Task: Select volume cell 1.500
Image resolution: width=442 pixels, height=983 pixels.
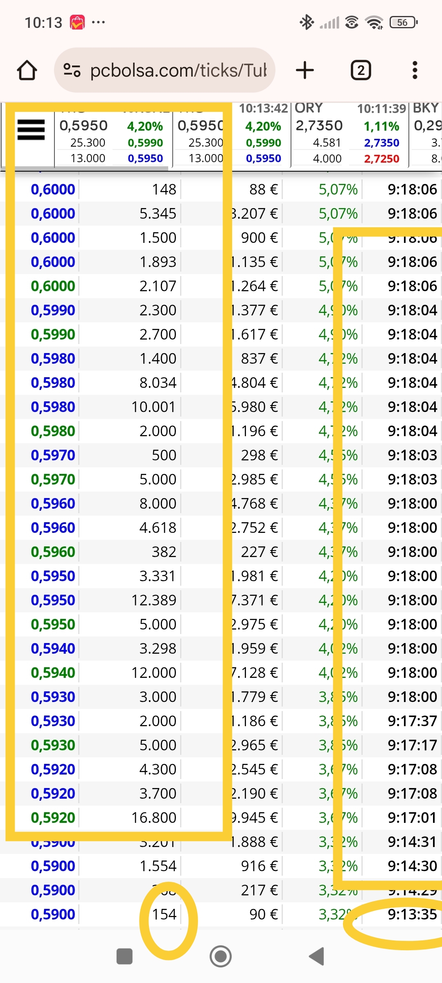Action: pos(158,238)
